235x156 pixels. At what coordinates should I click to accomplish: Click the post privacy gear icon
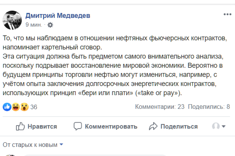coord(50,25)
